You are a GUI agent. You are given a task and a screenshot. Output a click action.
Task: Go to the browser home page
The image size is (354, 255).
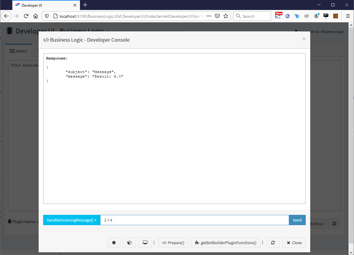(36, 16)
